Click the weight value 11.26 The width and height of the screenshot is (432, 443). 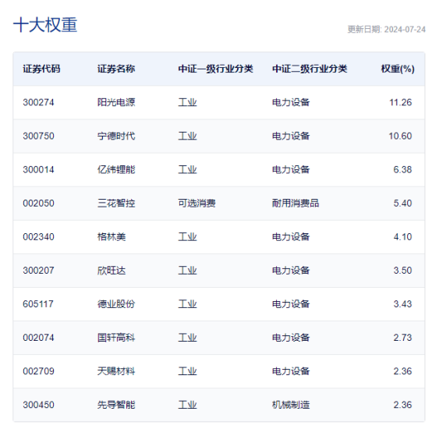tap(401, 102)
